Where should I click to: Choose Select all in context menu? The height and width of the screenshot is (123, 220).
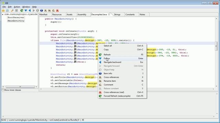[122, 46]
